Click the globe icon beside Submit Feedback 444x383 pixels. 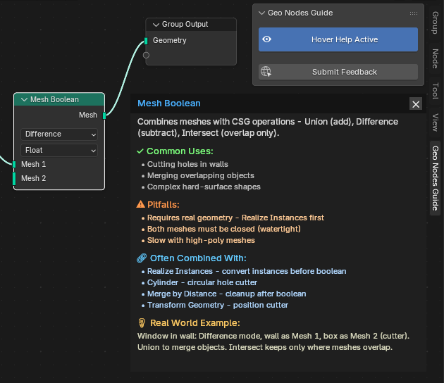click(x=266, y=72)
